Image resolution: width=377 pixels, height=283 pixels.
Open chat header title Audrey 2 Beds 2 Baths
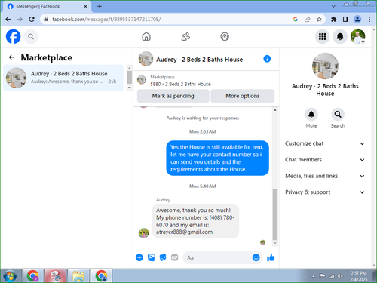[x=200, y=60]
